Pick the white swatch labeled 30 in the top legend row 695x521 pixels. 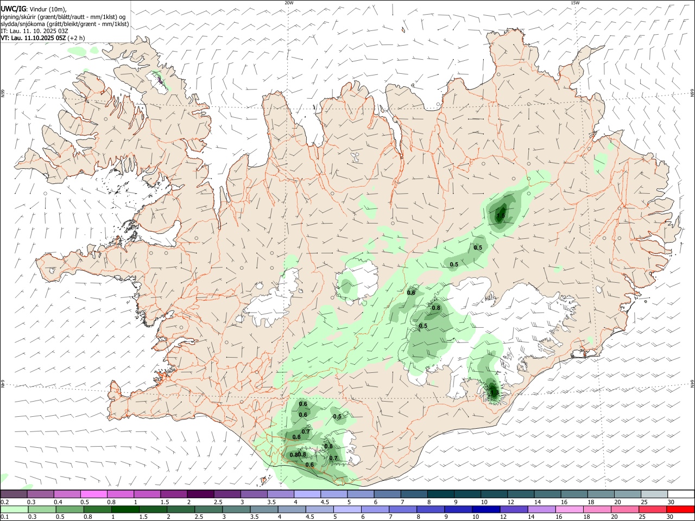pos(681,494)
